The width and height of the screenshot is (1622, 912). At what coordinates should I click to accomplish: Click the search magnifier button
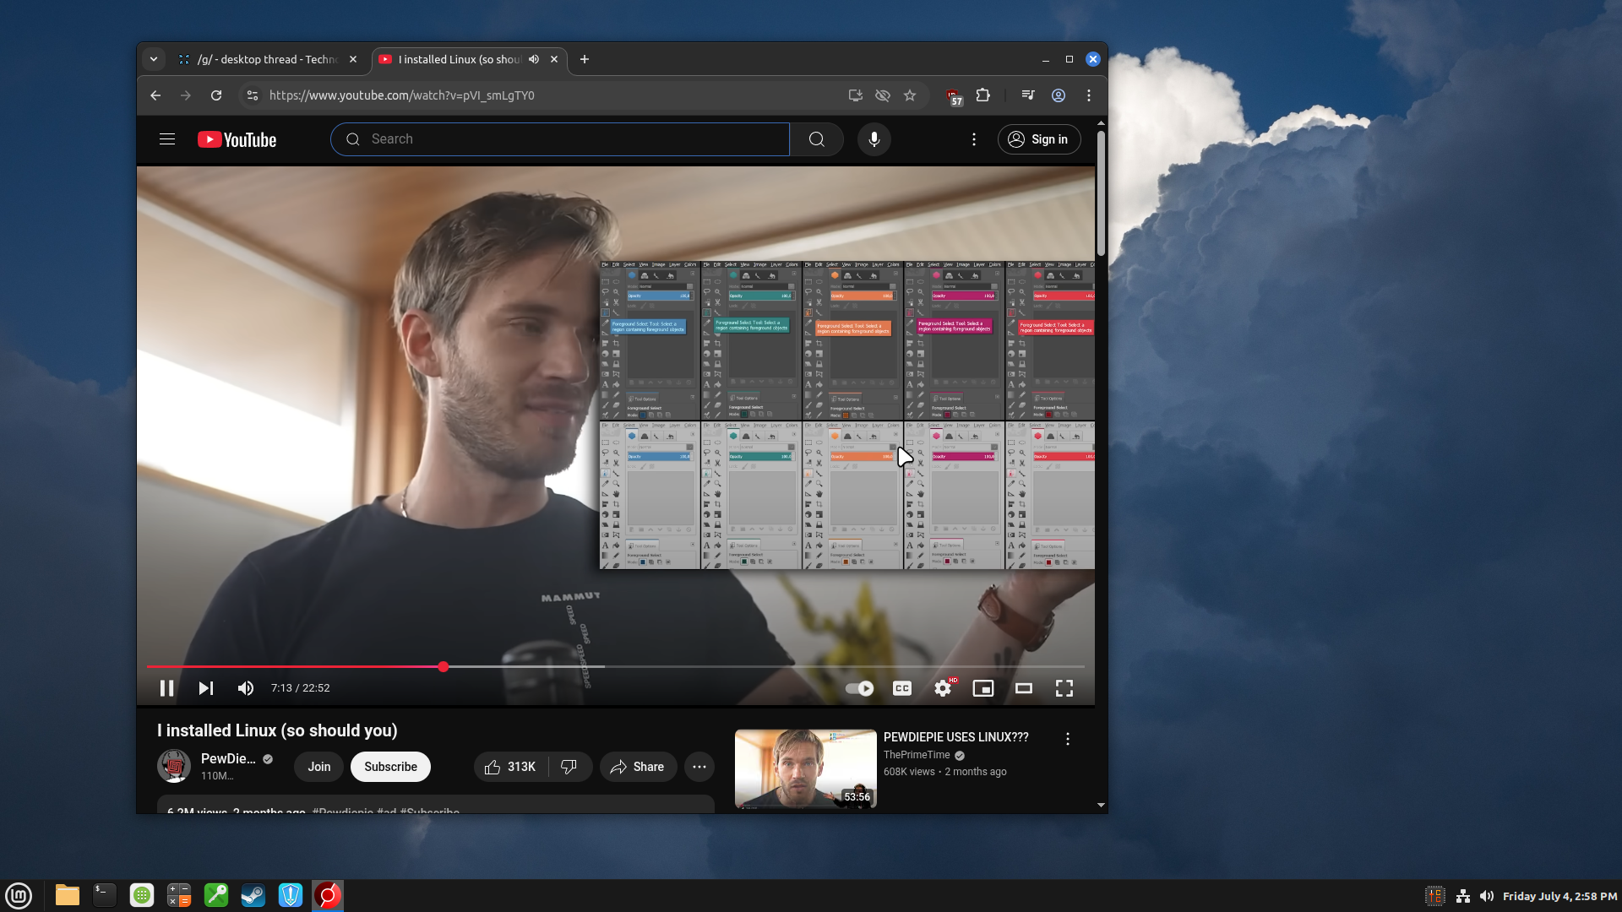tap(817, 139)
